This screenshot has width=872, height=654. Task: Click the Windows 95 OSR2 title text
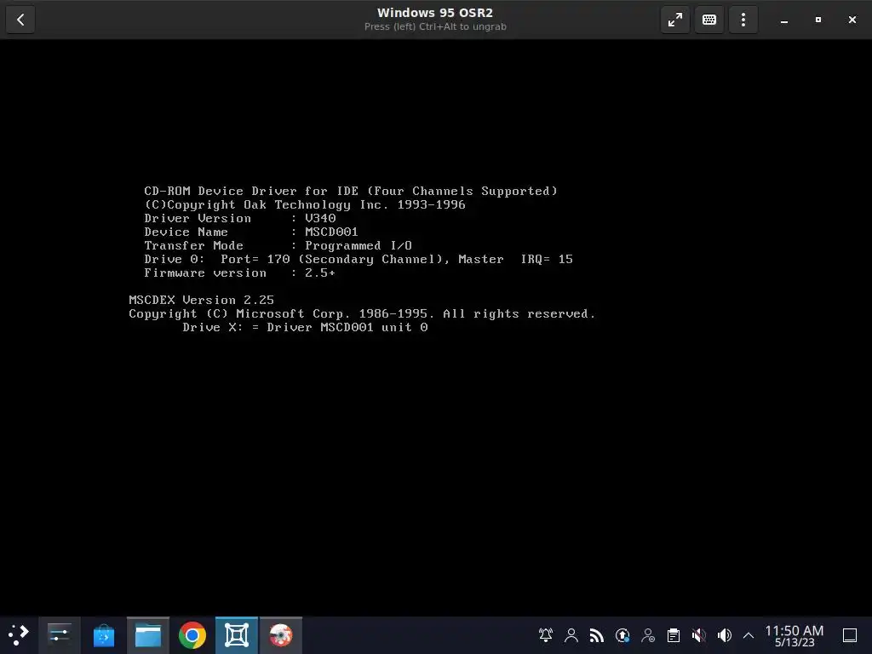click(x=435, y=13)
